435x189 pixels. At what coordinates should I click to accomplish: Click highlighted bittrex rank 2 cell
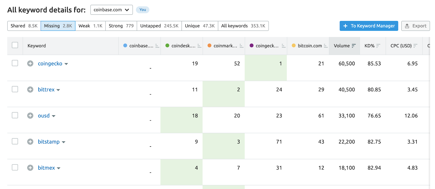click(x=224, y=94)
